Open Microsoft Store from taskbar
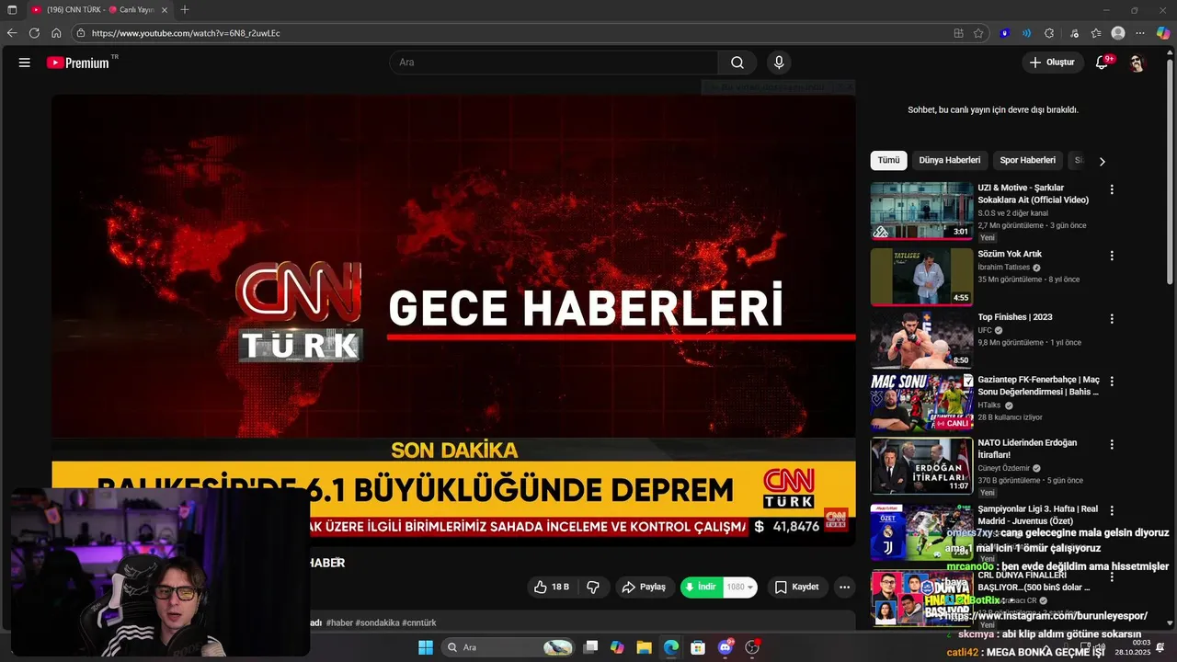 [x=698, y=647]
